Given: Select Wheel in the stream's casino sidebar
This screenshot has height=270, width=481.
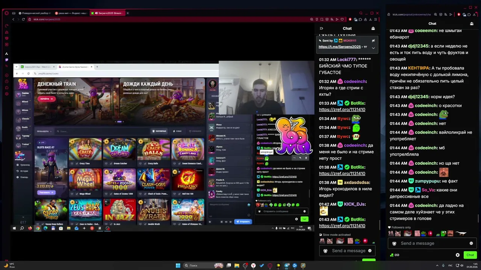Looking at the screenshot, I should tap(23, 102).
